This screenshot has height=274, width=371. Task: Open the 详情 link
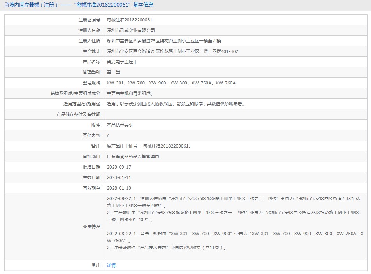(x=111, y=265)
